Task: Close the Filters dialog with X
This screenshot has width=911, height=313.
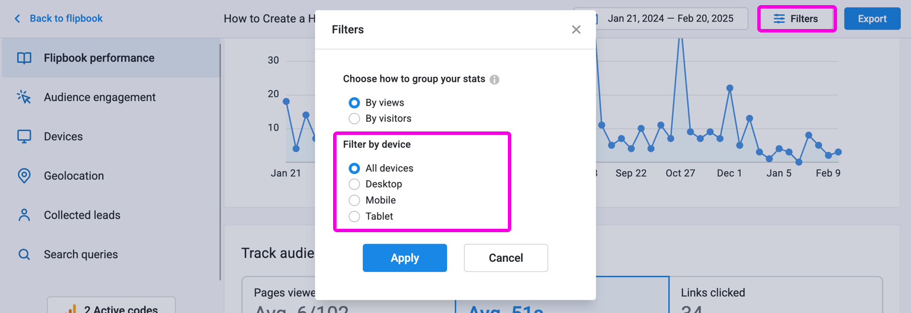Action: coord(576,30)
